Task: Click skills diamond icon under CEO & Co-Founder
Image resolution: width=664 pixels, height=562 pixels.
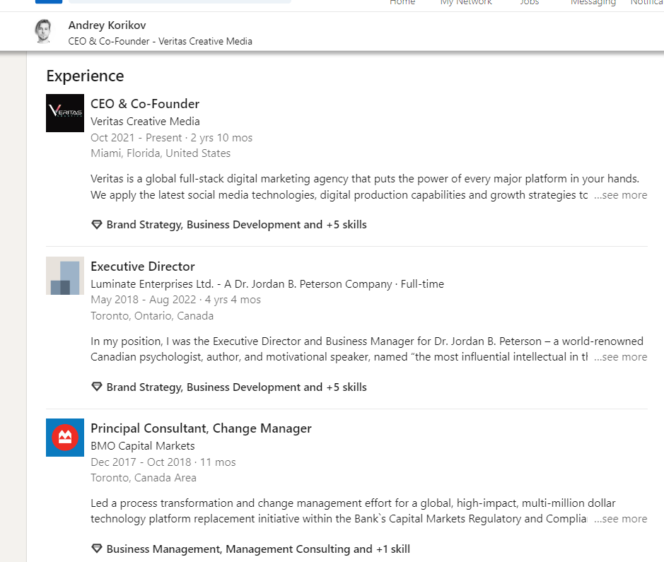Action: 97,224
